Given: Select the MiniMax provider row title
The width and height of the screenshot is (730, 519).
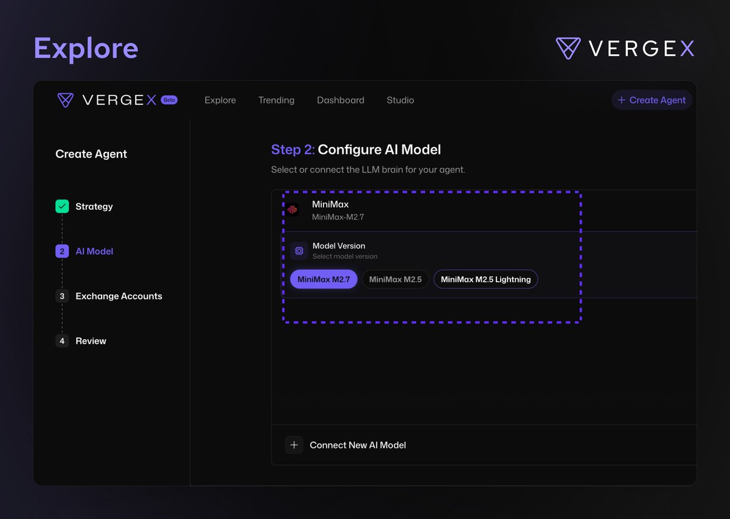Looking at the screenshot, I should [330, 204].
